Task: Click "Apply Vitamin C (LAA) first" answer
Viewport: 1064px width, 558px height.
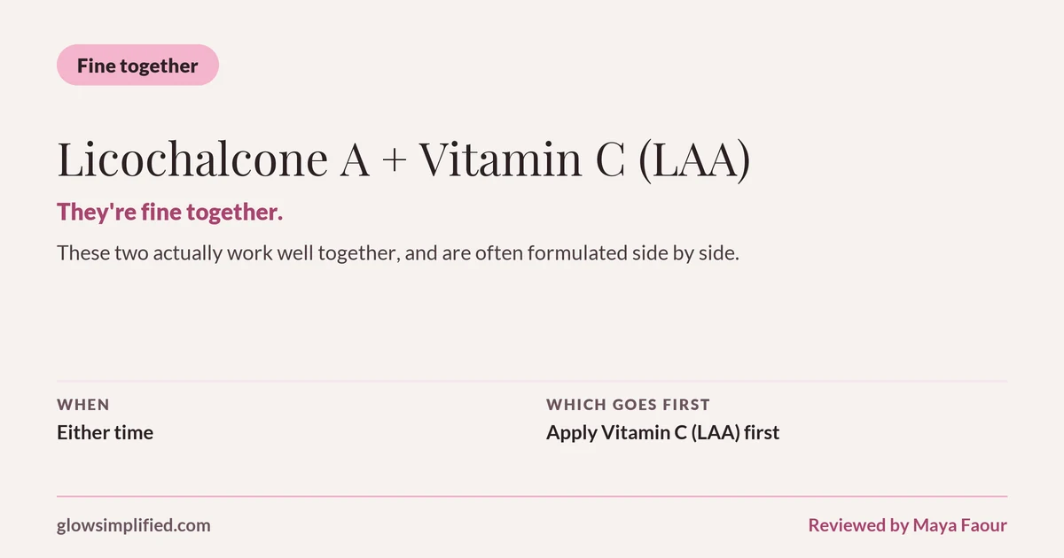Action: 662,433
